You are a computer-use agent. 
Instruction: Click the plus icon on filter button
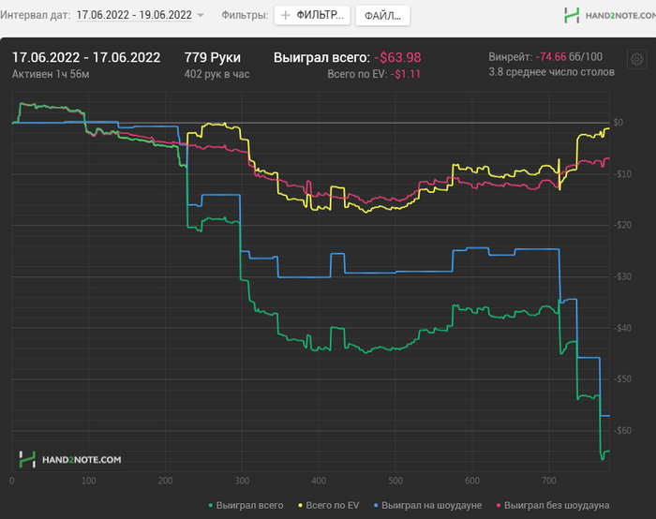pos(285,16)
